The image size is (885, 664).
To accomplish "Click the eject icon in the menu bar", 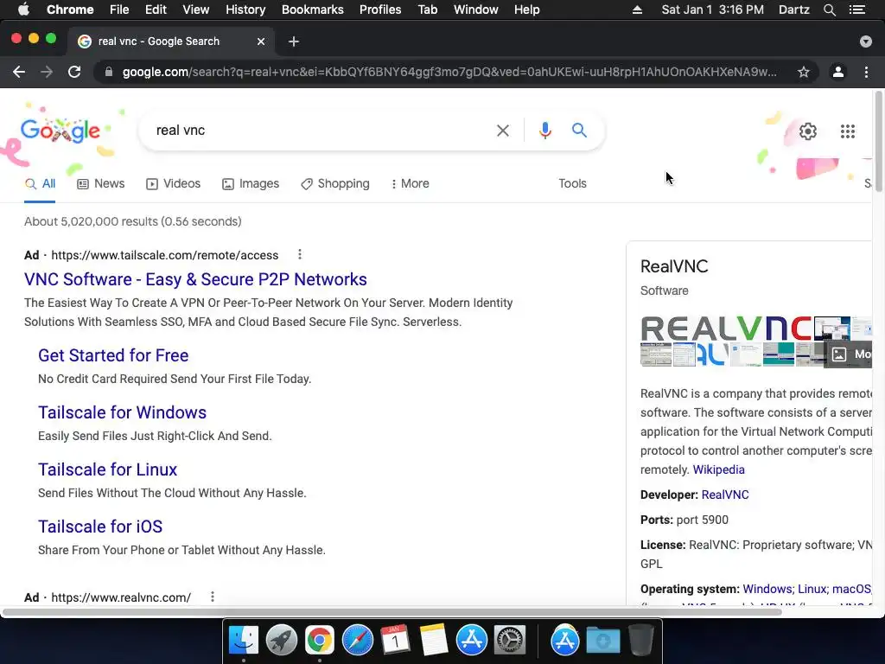I will (637, 10).
